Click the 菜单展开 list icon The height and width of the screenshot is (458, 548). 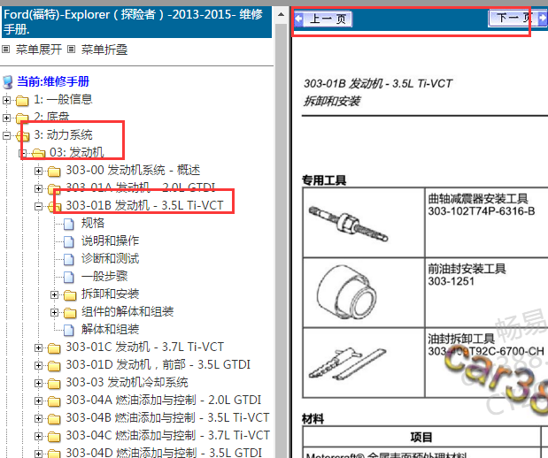pyautogui.click(x=5, y=50)
